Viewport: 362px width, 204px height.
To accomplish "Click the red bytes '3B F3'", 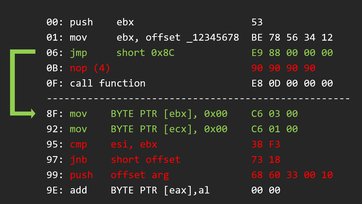I will 266,145.
